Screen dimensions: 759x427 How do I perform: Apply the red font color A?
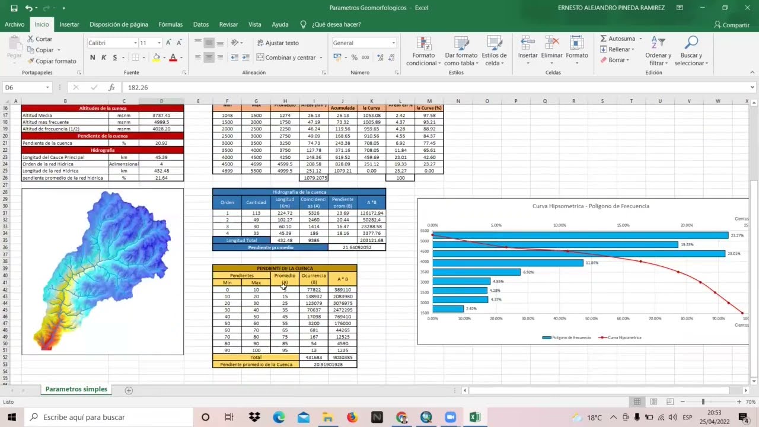(x=173, y=58)
